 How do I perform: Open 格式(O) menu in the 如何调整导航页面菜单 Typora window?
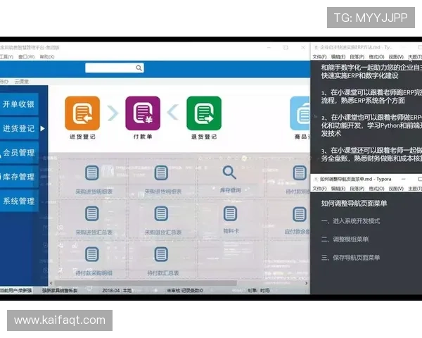(376, 189)
